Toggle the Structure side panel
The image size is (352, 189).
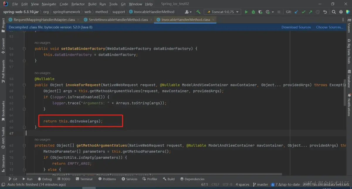[3, 163]
